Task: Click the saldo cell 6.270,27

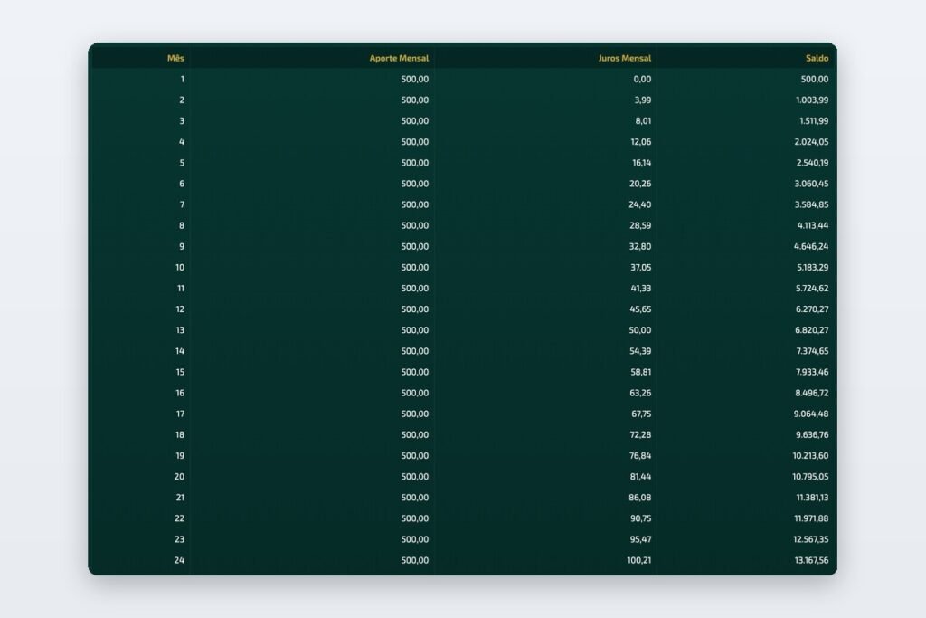Action: tap(812, 309)
